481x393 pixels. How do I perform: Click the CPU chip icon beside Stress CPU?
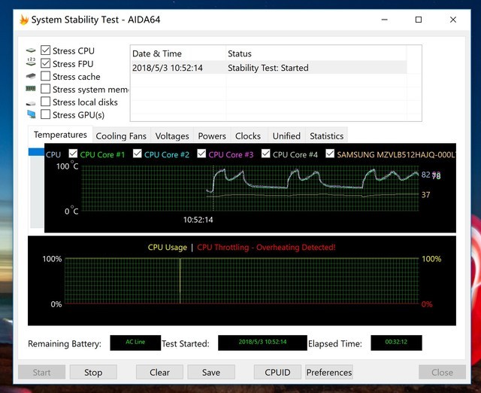(31, 50)
